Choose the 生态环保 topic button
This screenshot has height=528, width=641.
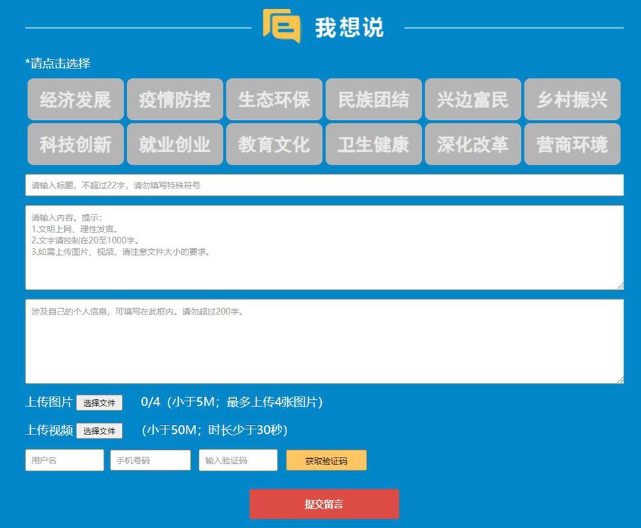tap(274, 99)
